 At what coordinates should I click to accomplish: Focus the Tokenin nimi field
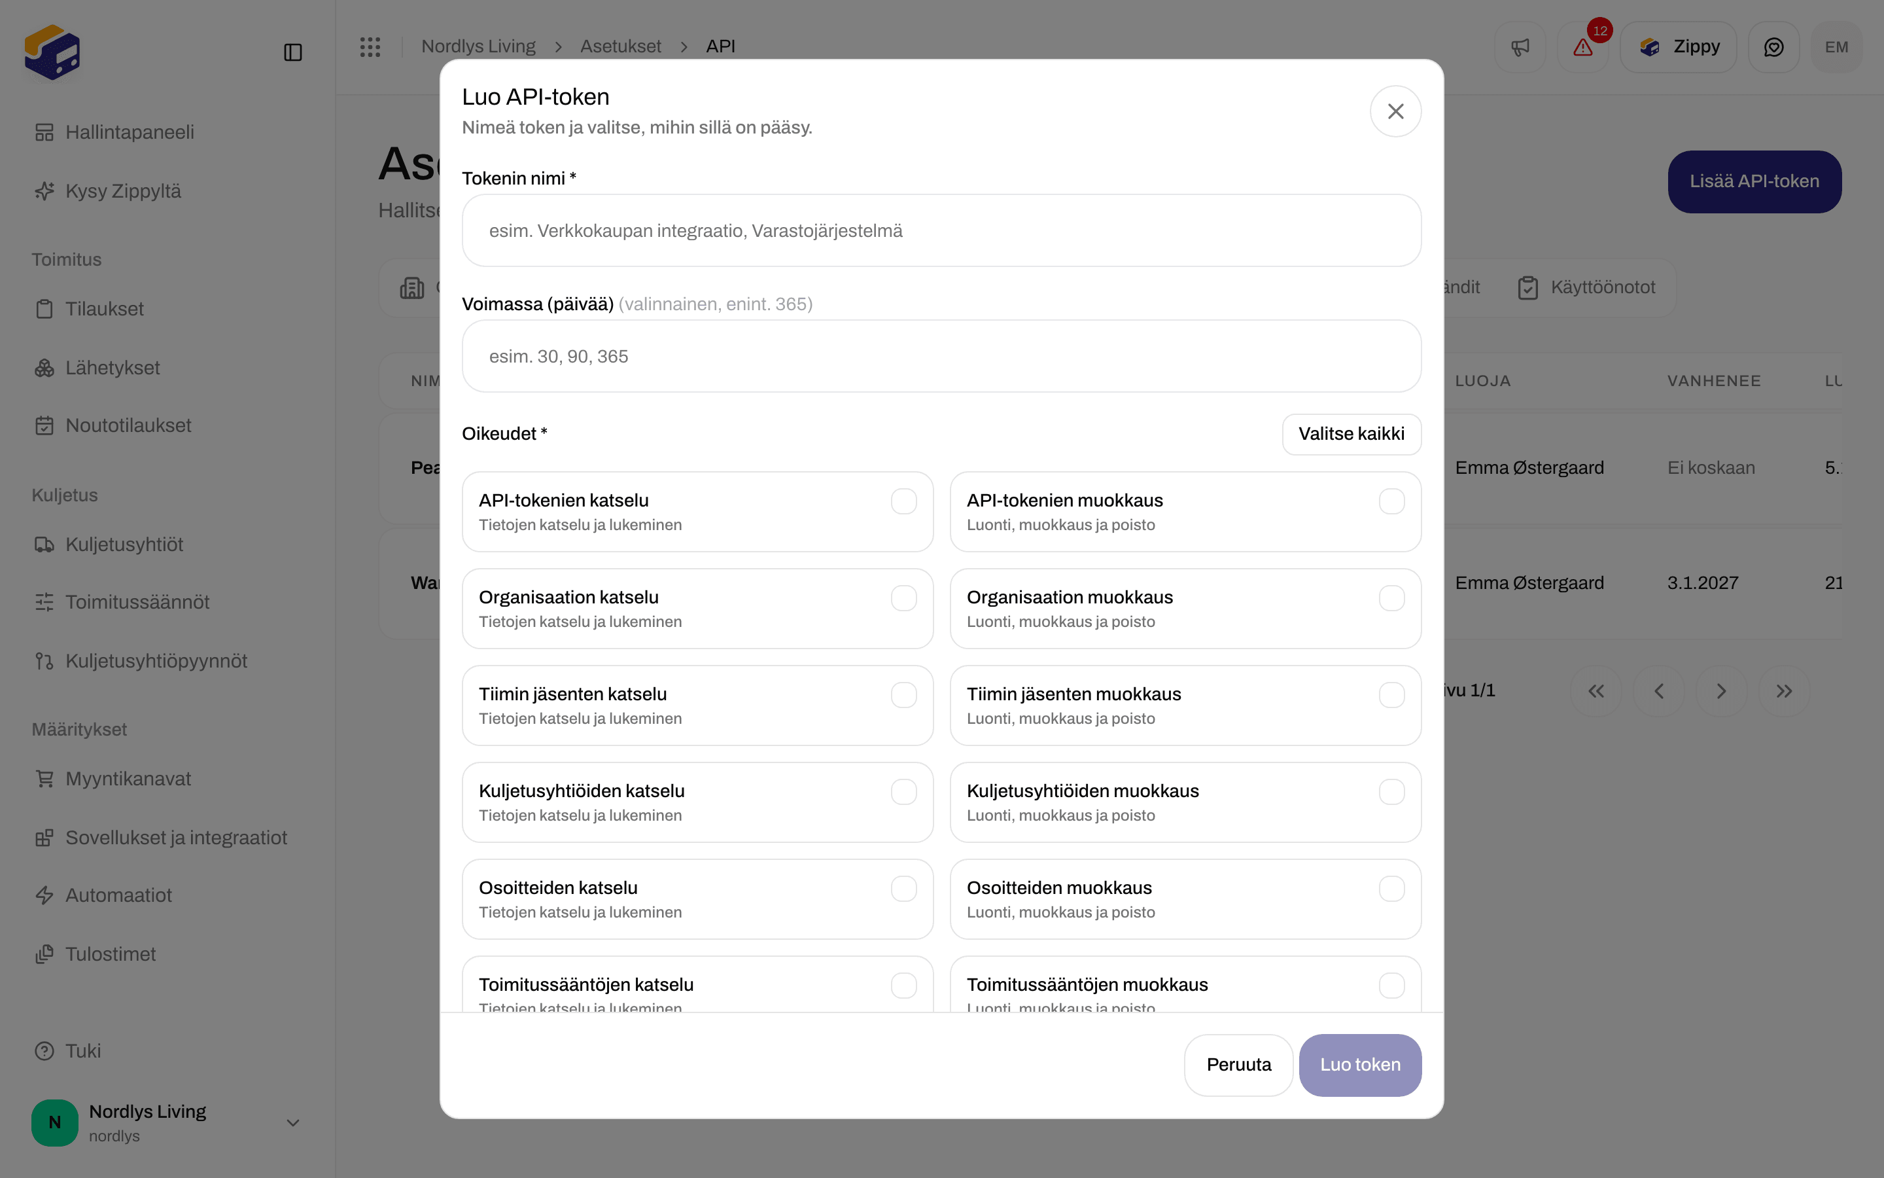click(x=941, y=230)
